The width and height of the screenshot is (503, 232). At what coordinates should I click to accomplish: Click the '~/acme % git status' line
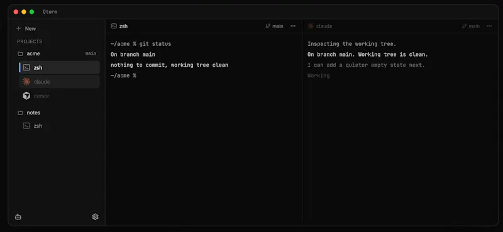[x=141, y=44]
